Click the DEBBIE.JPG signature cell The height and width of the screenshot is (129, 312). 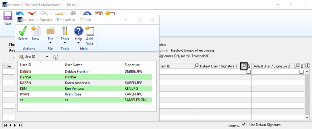coord(134,71)
